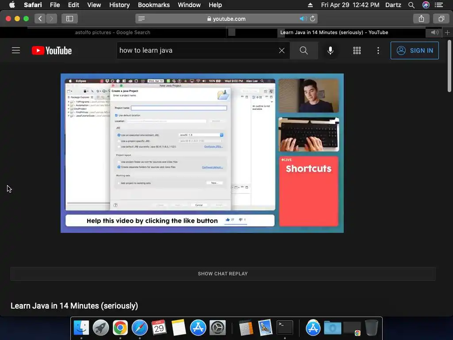Open Spotlight search in the menu bar

[x=411, y=5]
